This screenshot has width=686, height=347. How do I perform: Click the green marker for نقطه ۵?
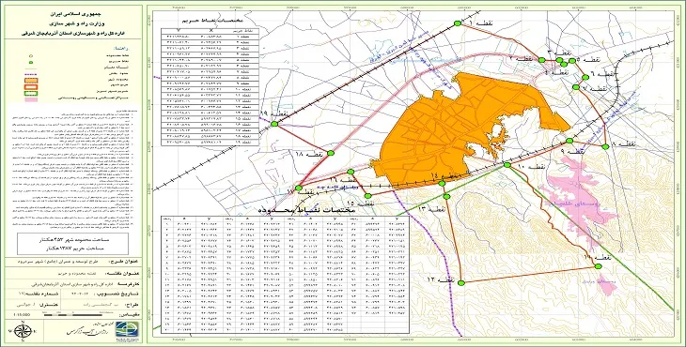(571, 61)
